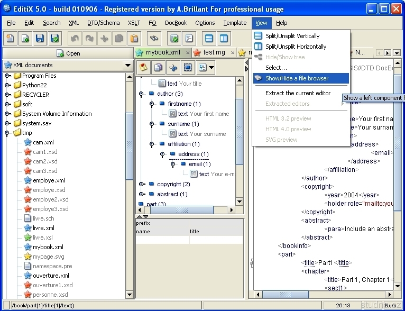Click the Program Files folder icon
The image size is (405, 311).
click(x=17, y=76)
